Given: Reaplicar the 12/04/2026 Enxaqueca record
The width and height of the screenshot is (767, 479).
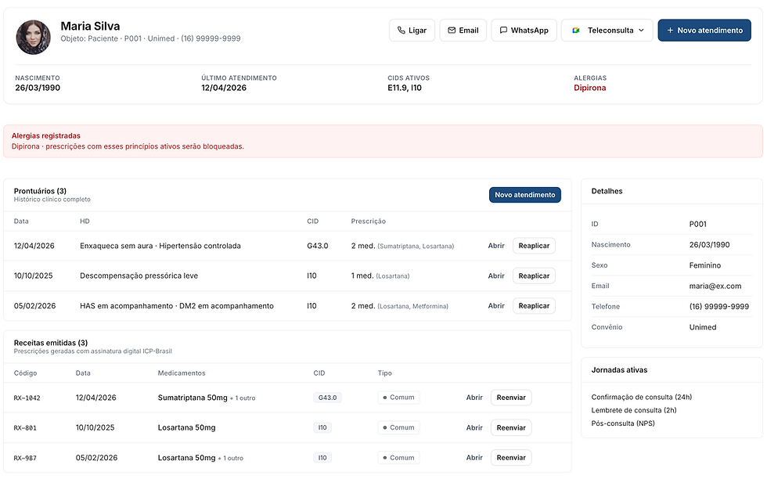Looking at the screenshot, I should 534,246.
